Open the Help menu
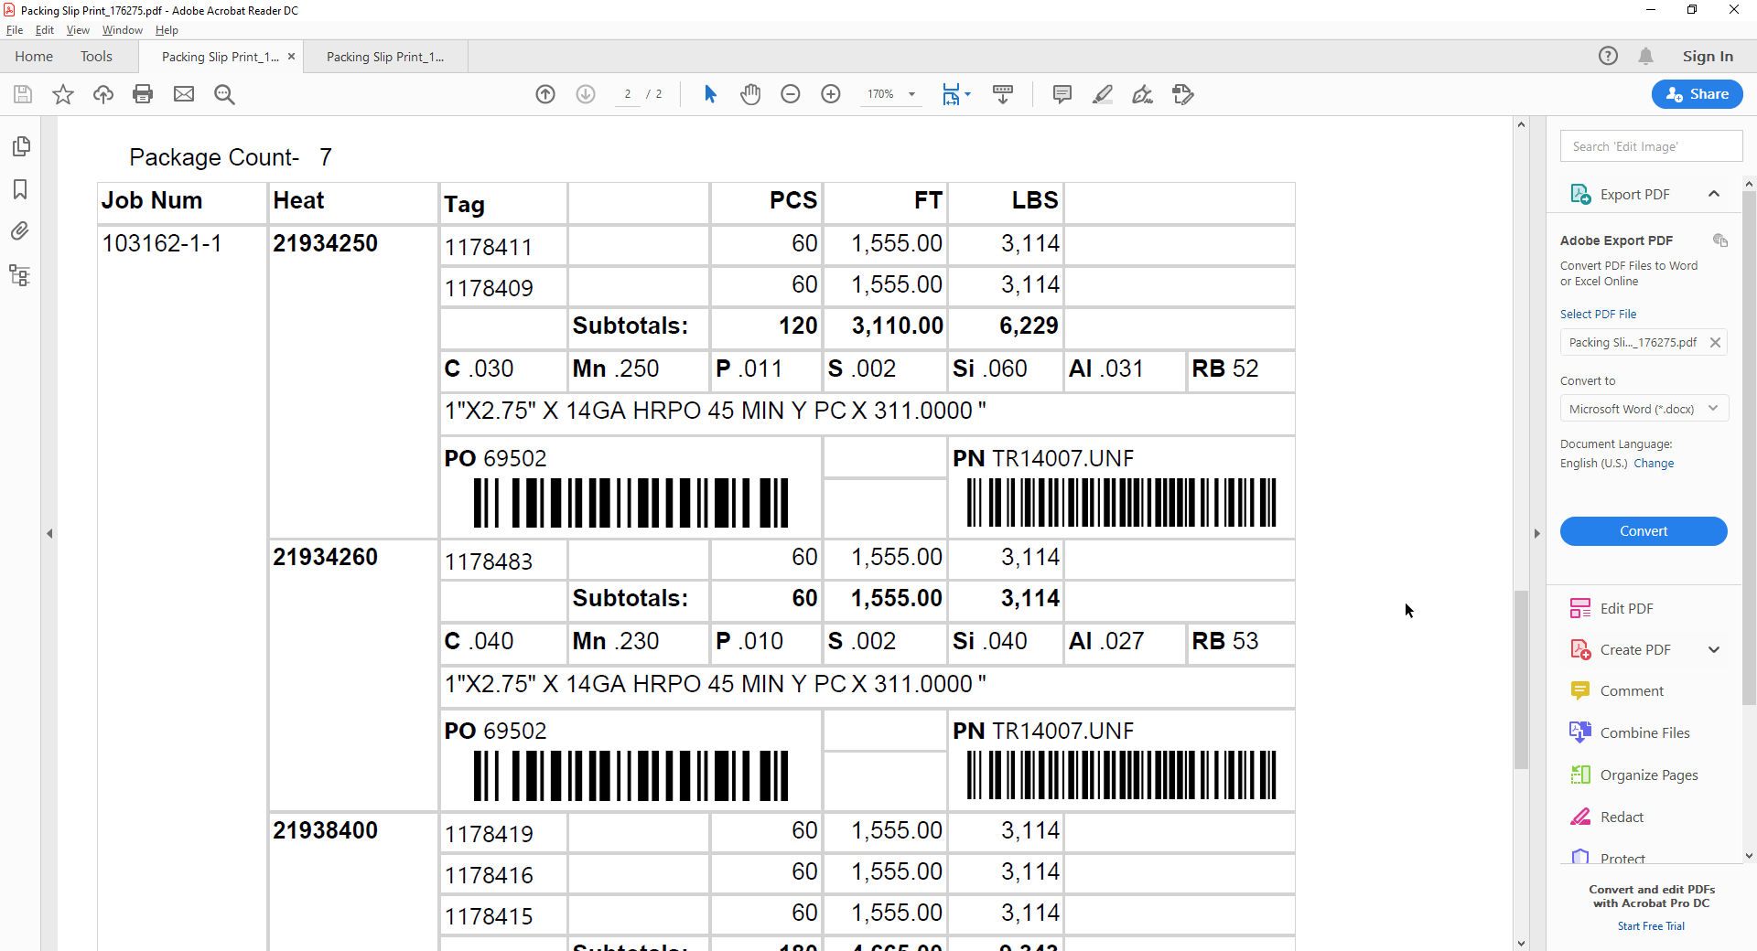This screenshot has width=1757, height=951. [167, 30]
